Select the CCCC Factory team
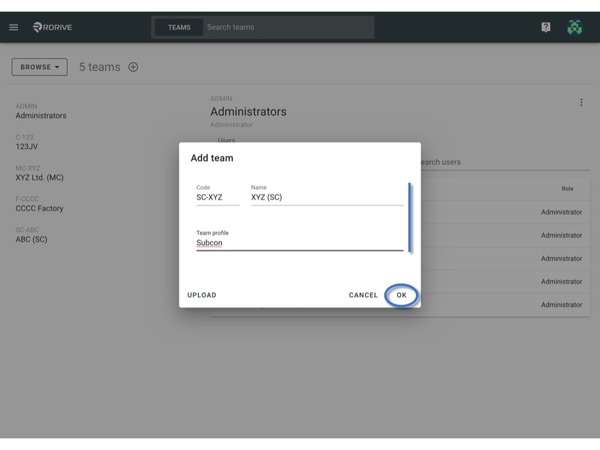This screenshot has width=600, height=450. 39,204
